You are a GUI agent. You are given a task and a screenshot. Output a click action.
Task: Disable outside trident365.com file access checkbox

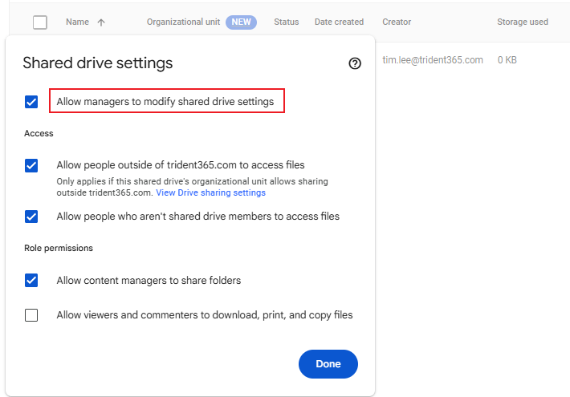pos(31,165)
